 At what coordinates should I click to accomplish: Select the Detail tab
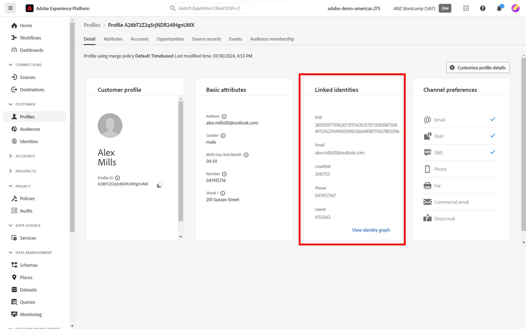pos(89,39)
